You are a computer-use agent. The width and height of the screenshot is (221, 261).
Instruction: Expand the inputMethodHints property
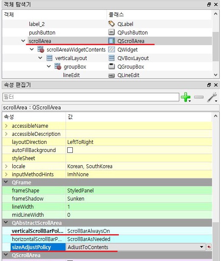coord(6,174)
